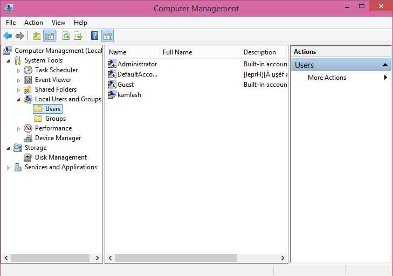Select Groups in the console tree
Screen dimensions: 393x276
point(56,118)
